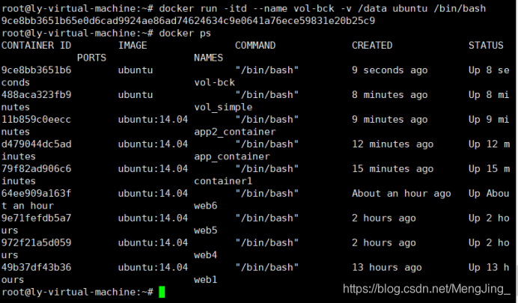The image size is (518, 303).
Task: Select container ID 972f21a5d059
Action: pos(37,243)
